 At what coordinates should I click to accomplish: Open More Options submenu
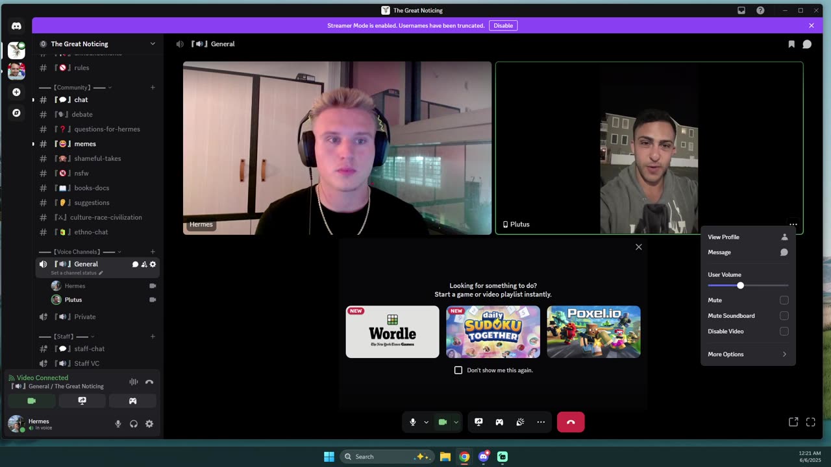(748, 354)
